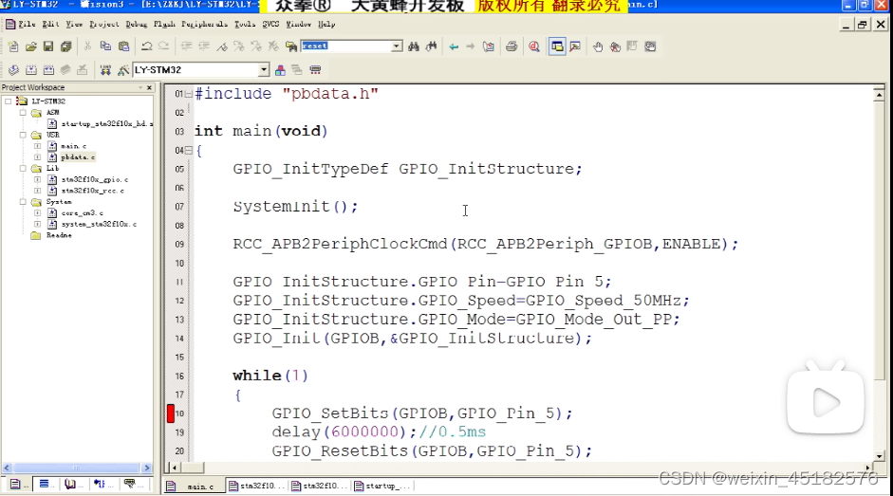Viewport: 893px width, 496px height.
Task: Collapse the USR group in project tree
Action: click(23, 135)
